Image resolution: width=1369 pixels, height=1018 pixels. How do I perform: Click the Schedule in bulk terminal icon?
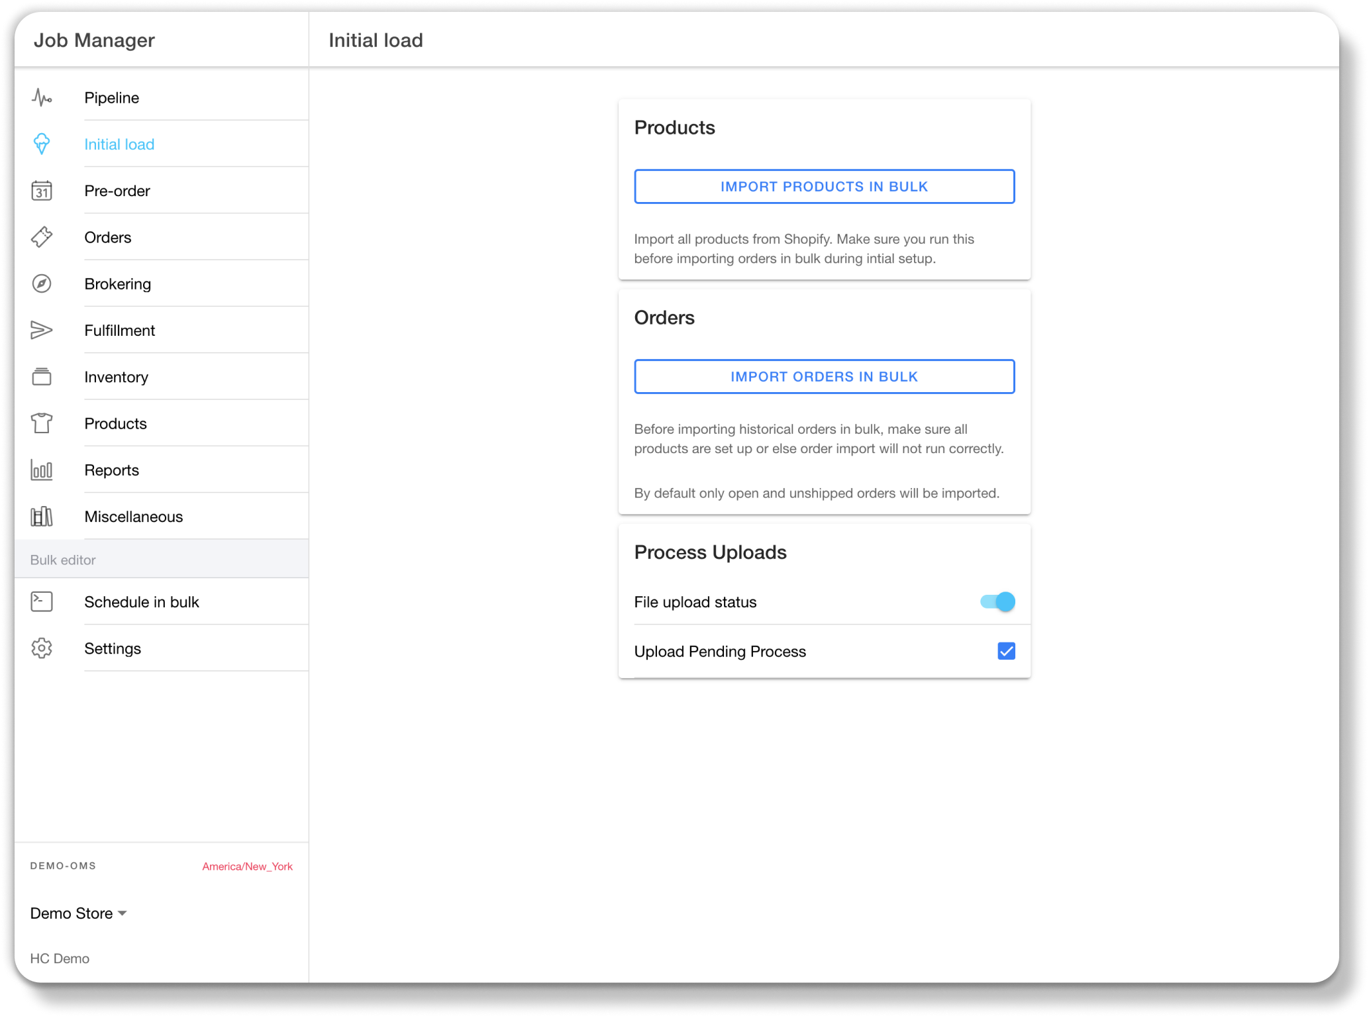point(42,601)
